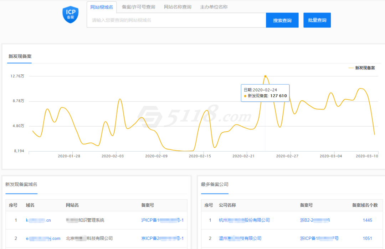The height and width of the screenshot is (249, 385).
Task: Open the 网站名称查询 tab
Action: pyautogui.click(x=178, y=7)
